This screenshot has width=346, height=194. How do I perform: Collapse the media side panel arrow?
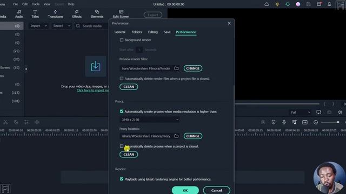[26, 69]
